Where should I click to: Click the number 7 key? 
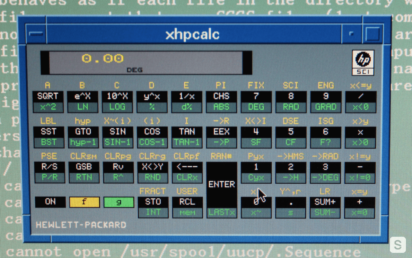tap(256, 102)
